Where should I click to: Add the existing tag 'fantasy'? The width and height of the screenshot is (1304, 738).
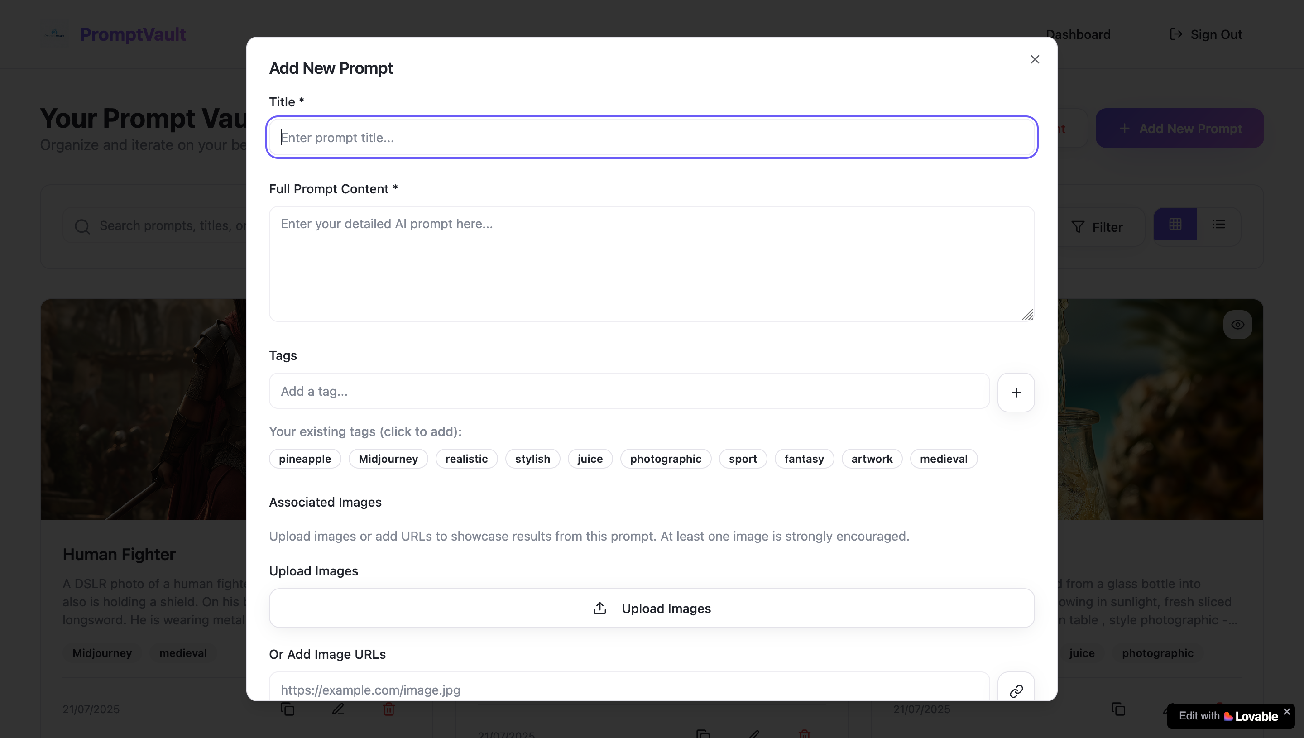(x=804, y=458)
